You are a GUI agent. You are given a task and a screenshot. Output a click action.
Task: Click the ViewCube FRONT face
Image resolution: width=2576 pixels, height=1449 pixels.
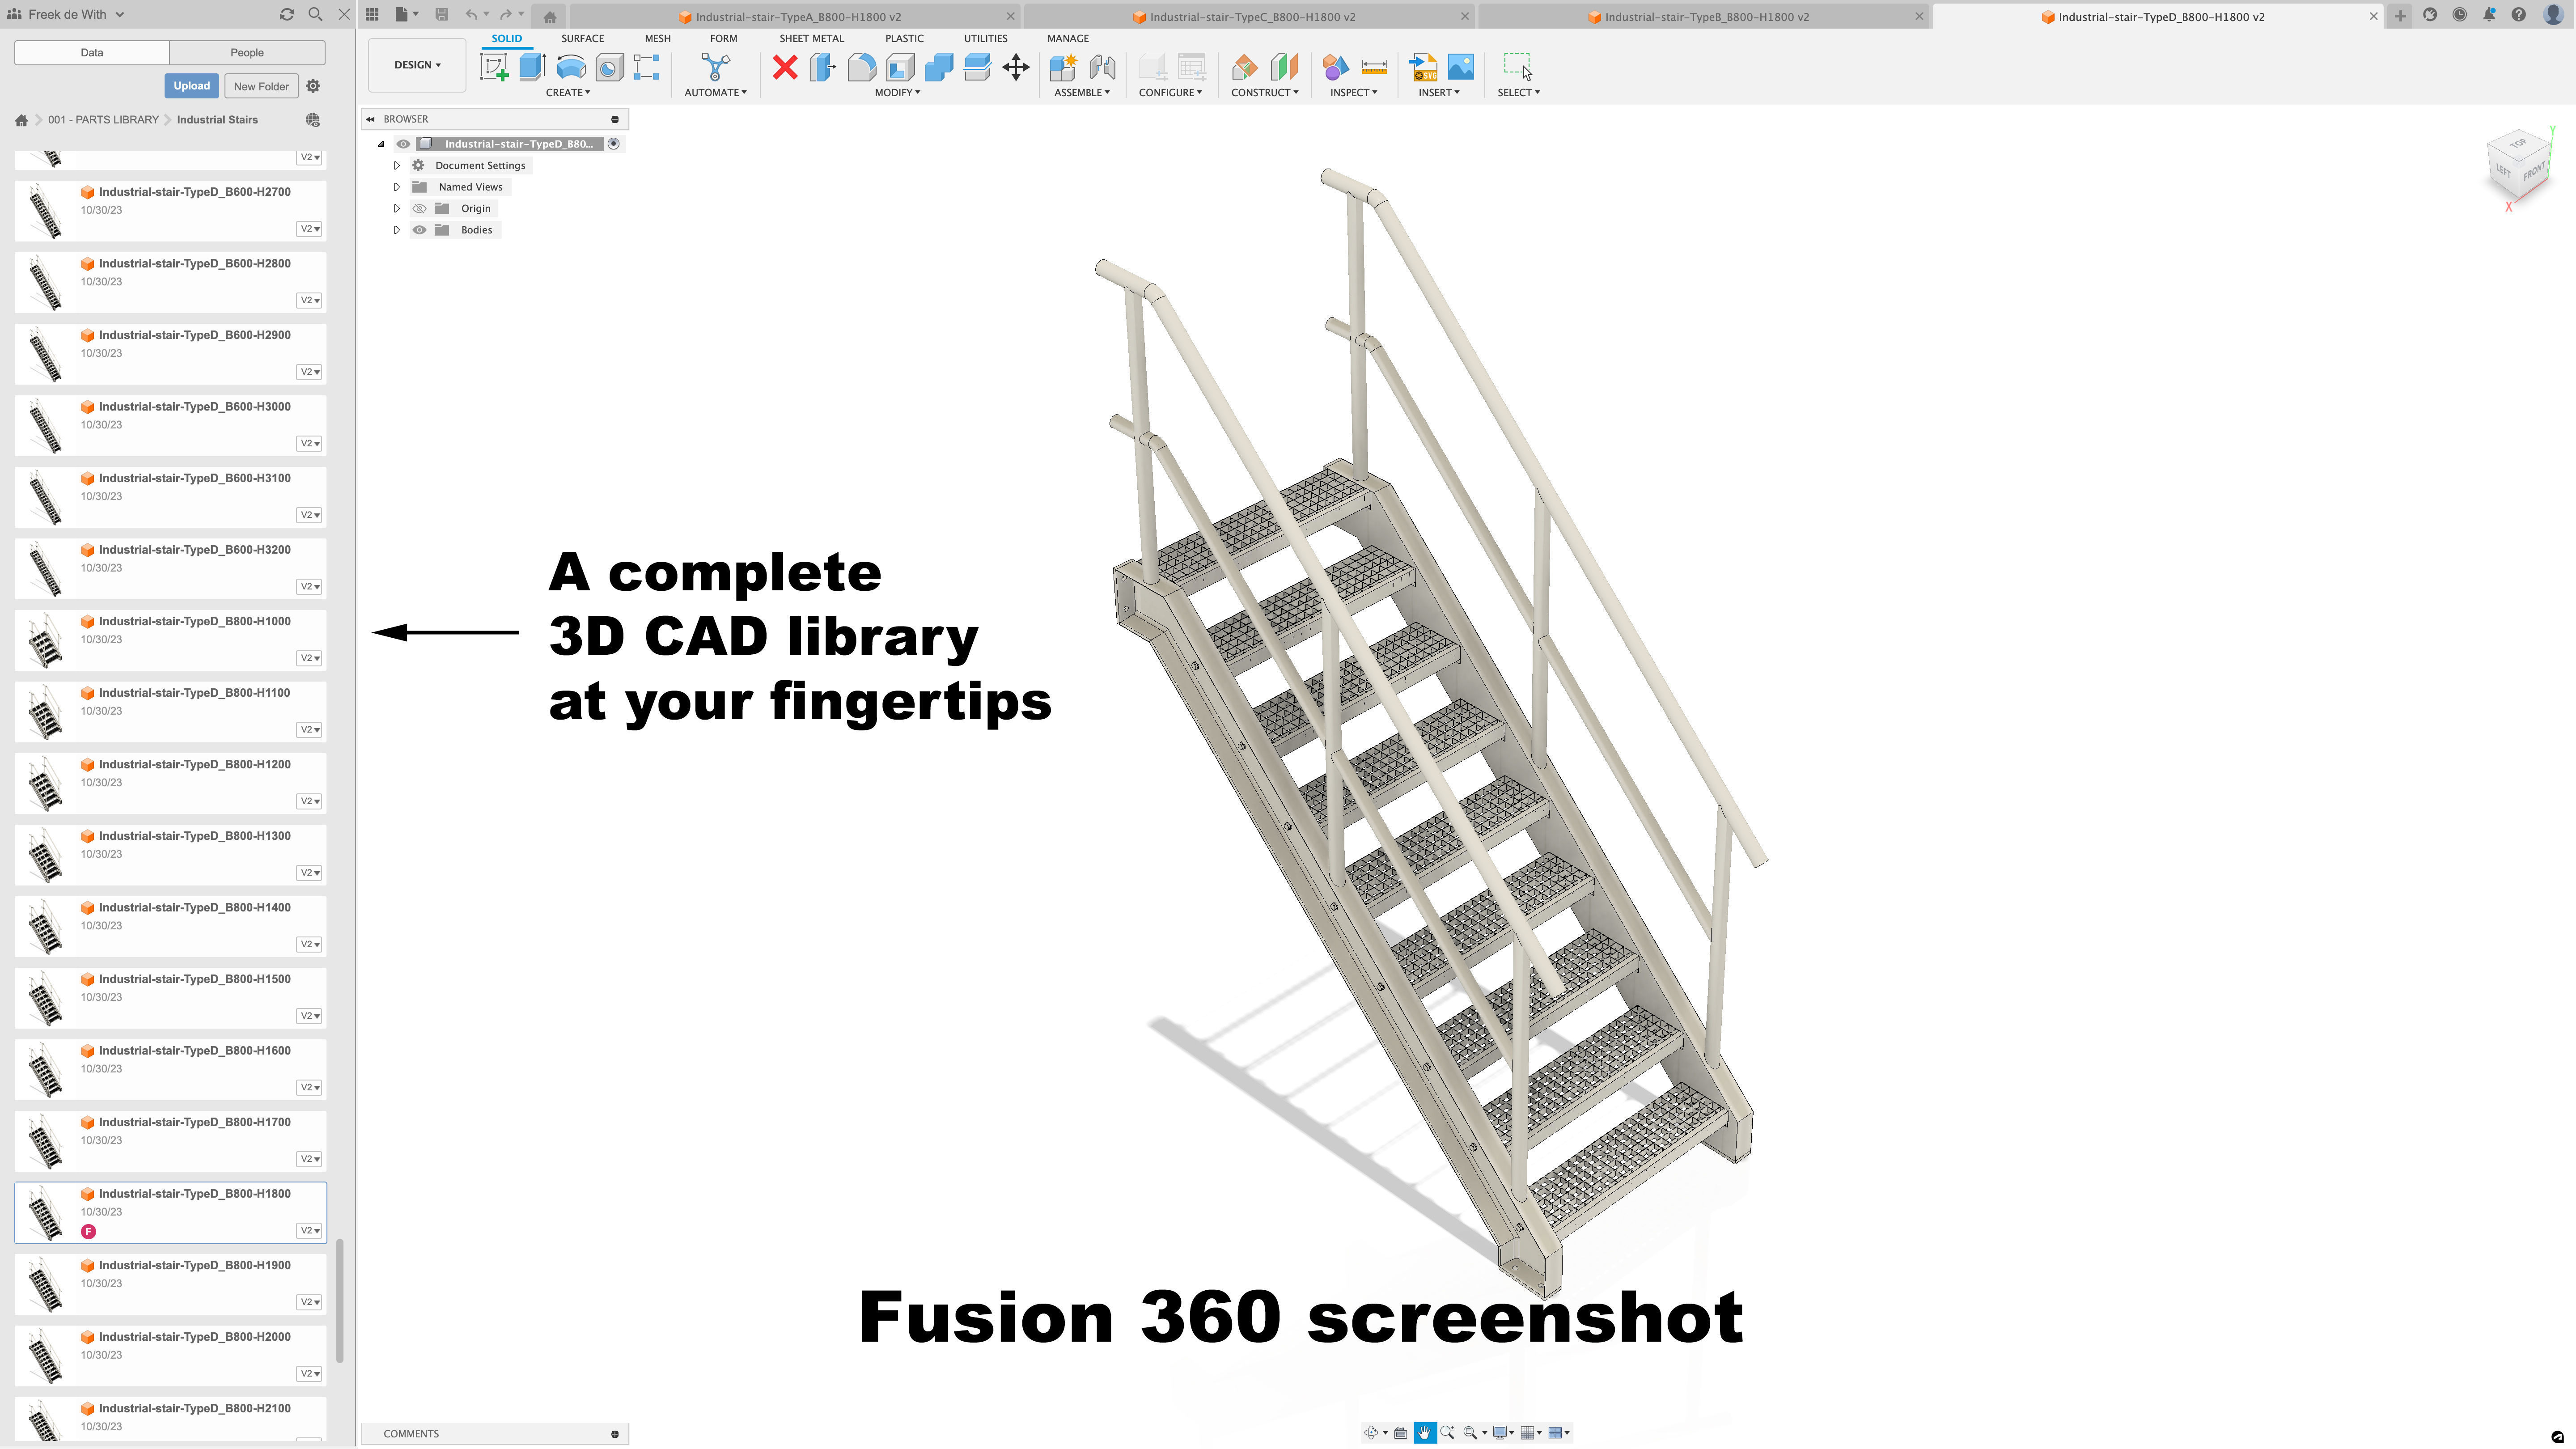click(x=2534, y=173)
